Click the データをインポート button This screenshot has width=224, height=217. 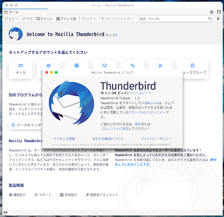[x=26, y=125]
